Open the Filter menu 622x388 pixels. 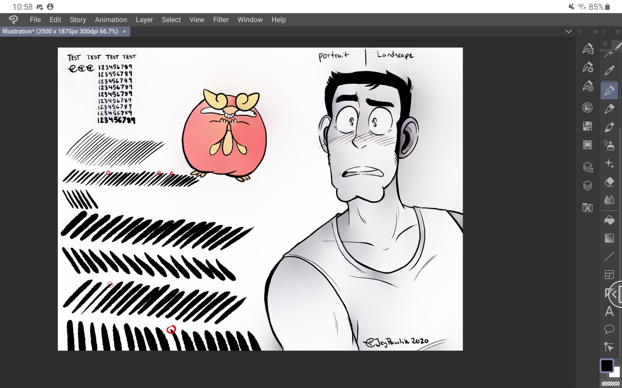tap(221, 20)
